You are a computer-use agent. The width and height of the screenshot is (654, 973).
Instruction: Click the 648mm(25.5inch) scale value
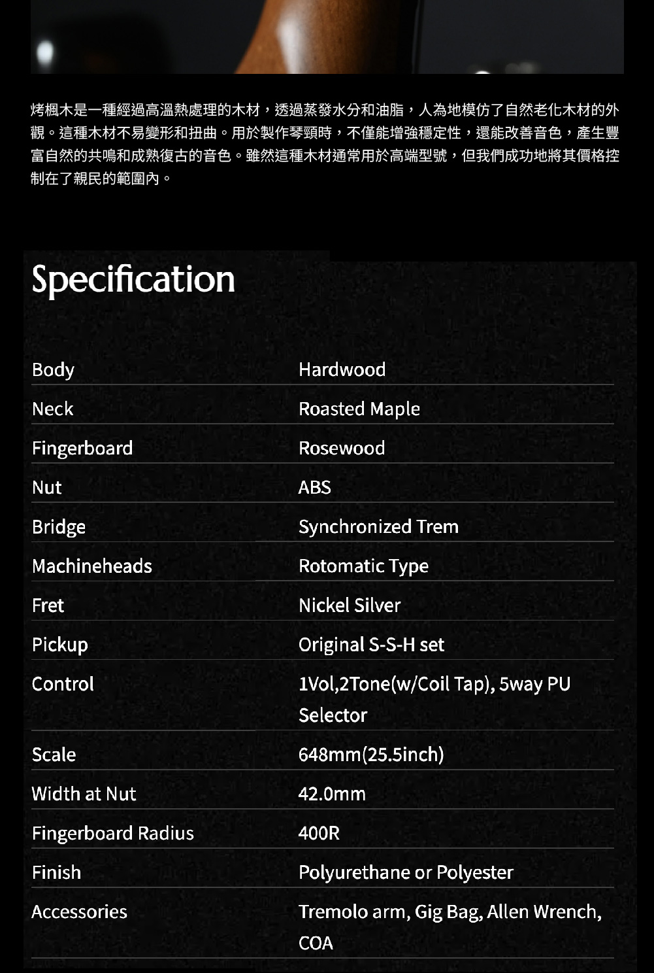[371, 754]
